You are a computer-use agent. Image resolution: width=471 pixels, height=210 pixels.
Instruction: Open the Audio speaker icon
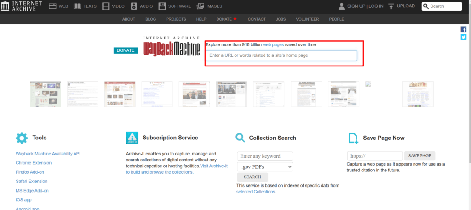(x=134, y=6)
